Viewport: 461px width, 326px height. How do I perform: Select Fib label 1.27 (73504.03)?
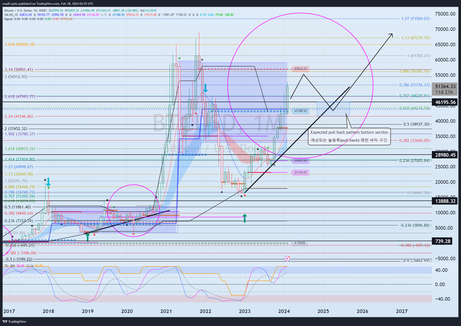415,19
